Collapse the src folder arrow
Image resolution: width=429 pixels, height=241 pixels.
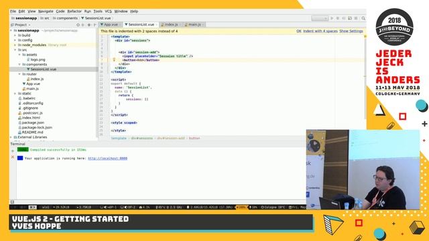(15, 50)
